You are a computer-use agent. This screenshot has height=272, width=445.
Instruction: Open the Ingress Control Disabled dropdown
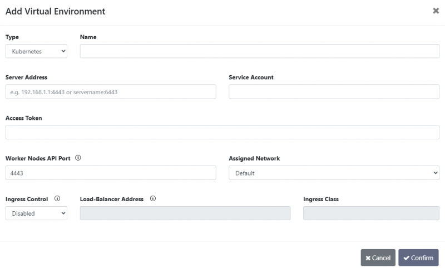pos(36,213)
